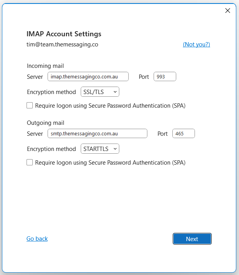
Task: Open the SSL/TLS encryption method dropdown
Action: pyautogui.click(x=100, y=92)
